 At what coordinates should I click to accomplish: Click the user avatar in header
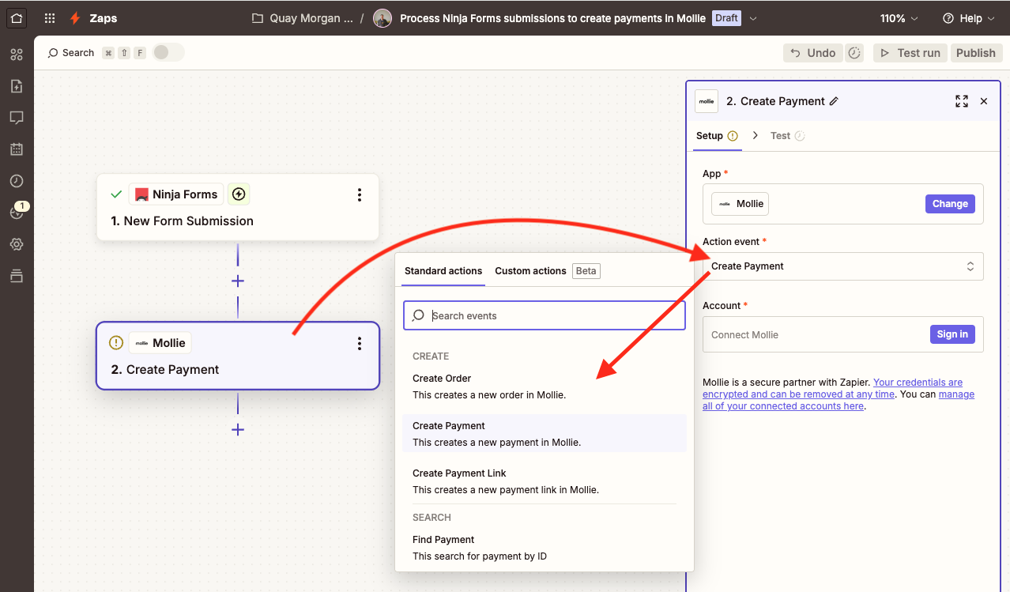pos(383,18)
